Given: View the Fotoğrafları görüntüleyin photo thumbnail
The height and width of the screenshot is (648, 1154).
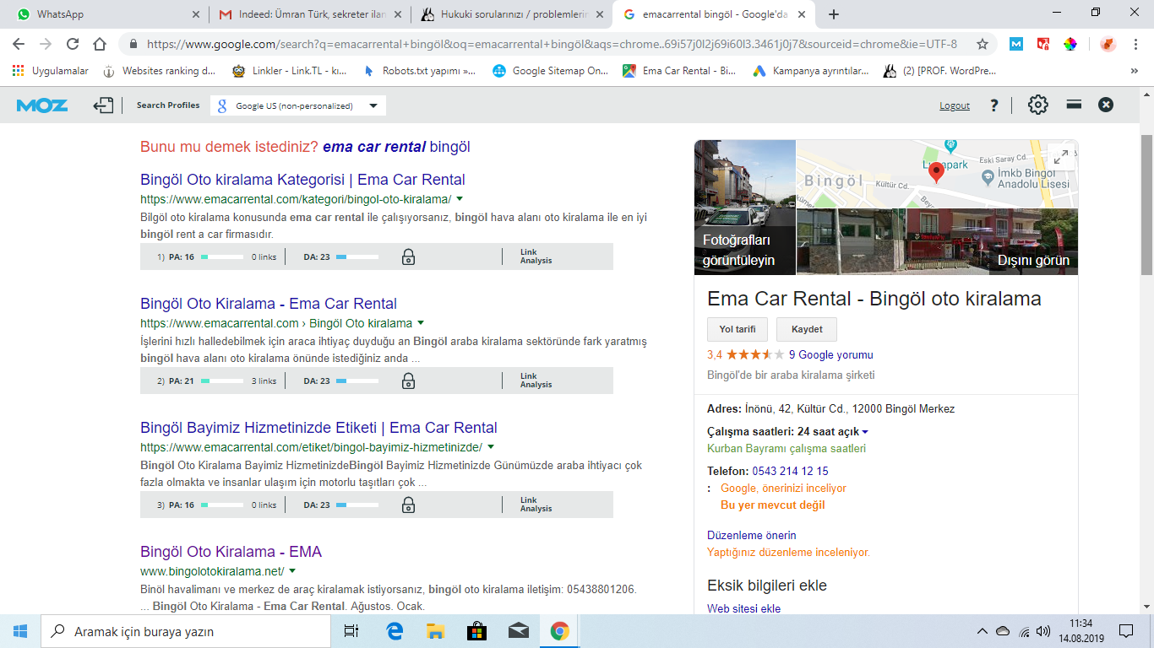Looking at the screenshot, I should (x=745, y=208).
